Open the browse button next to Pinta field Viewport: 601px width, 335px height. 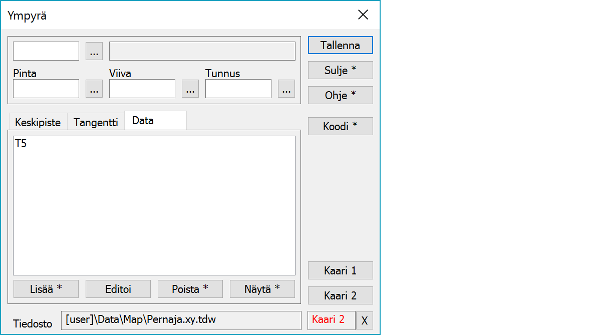(94, 89)
